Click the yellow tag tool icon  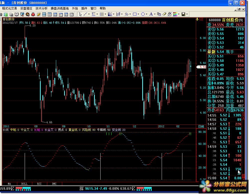[x=39, y=14]
